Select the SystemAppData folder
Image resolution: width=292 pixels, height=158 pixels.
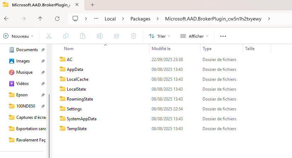click(82, 119)
